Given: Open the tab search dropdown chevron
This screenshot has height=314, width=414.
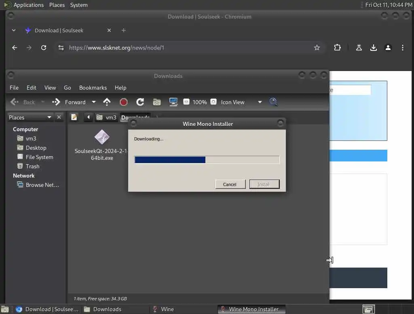Looking at the screenshot, I should click(13, 31).
